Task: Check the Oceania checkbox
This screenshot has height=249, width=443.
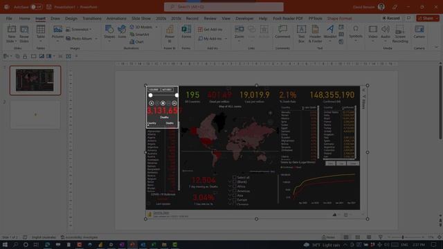Action: coord(234,204)
